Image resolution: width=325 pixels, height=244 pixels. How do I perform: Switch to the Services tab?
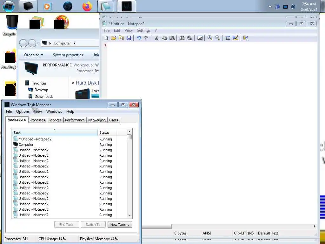[x=55, y=120]
